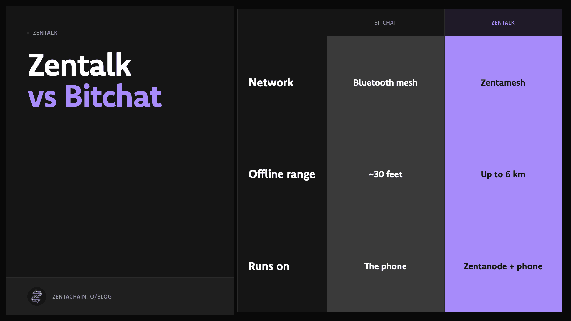Select "The phone" cell
This screenshot has height=321, width=571.
(385, 266)
